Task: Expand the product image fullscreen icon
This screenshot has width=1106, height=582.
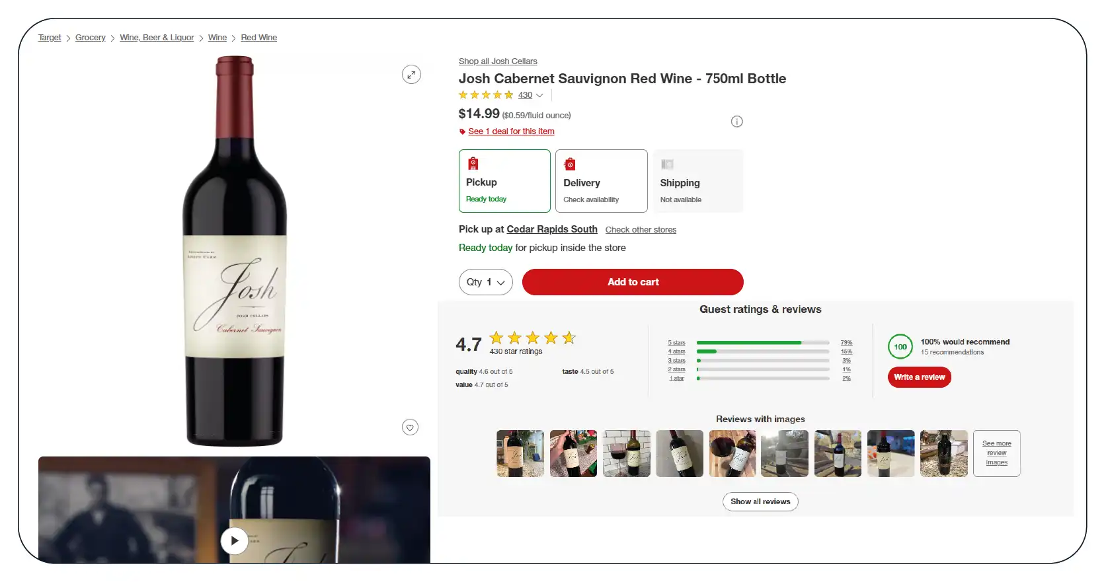Action: (x=411, y=75)
